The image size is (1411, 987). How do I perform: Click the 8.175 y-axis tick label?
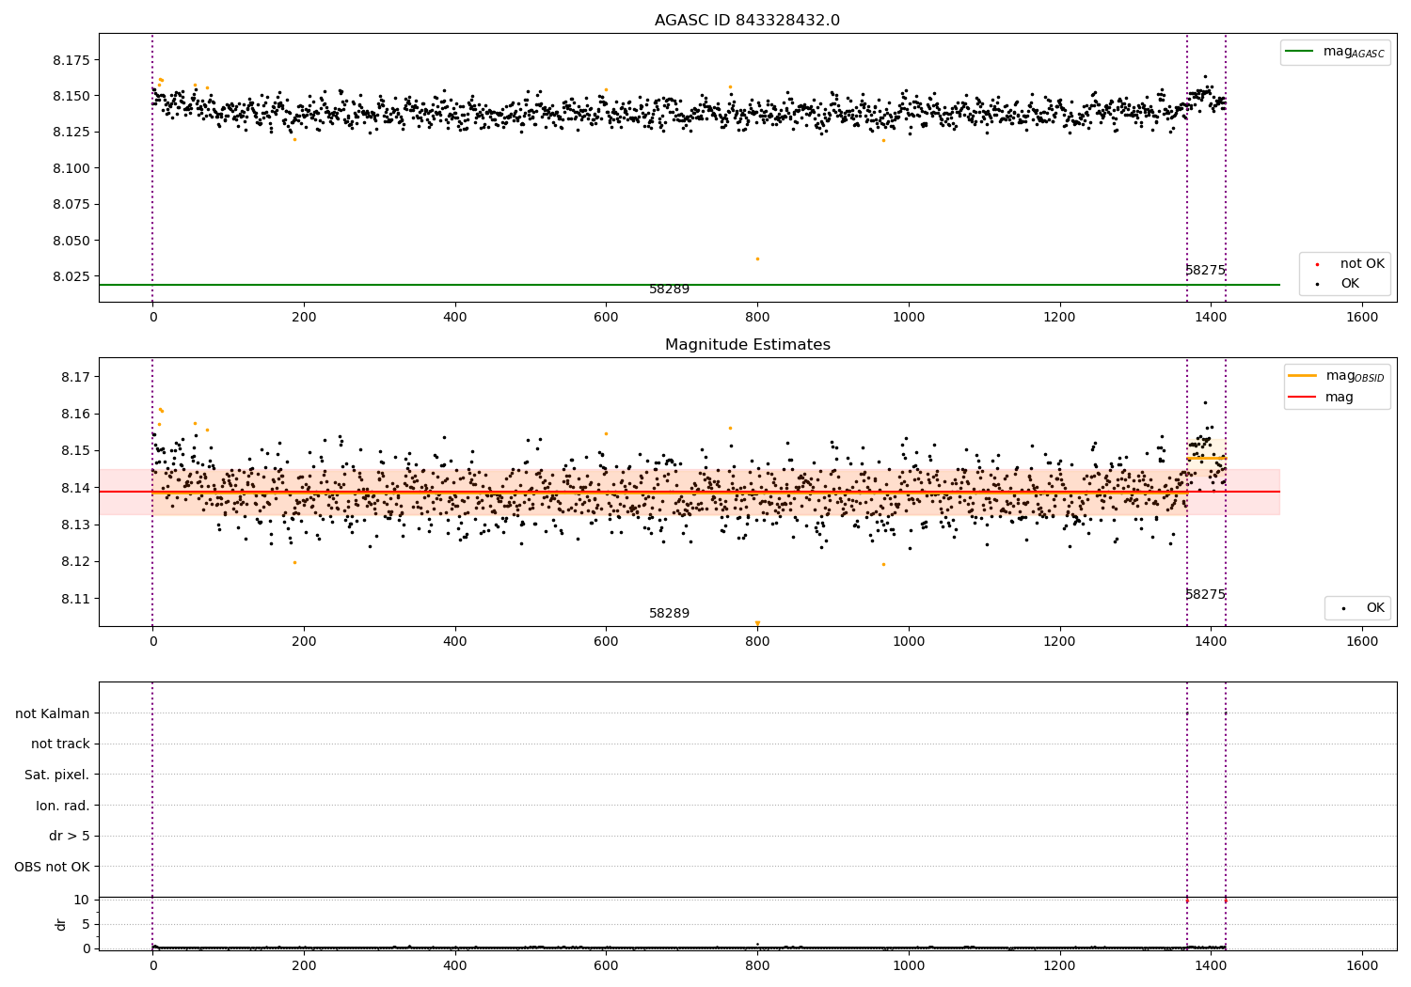pos(71,60)
